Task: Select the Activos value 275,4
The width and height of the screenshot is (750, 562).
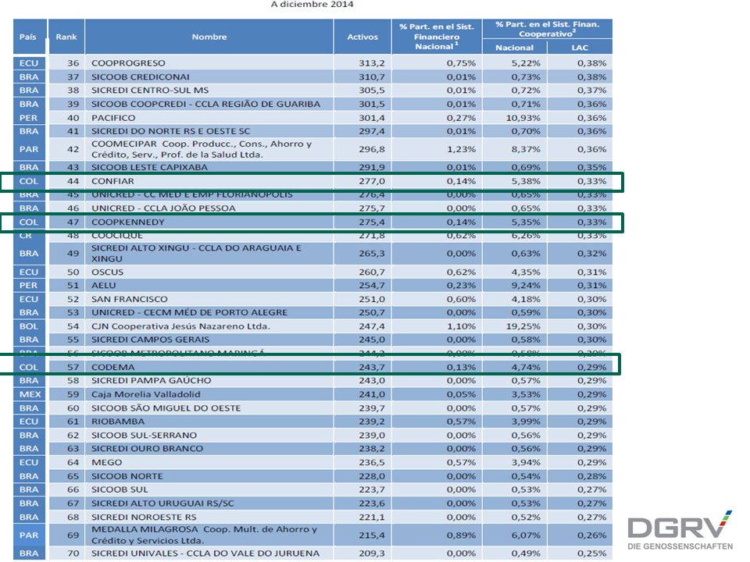Action: click(x=372, y=222)
